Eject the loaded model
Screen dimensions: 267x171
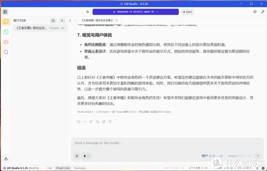187,12
